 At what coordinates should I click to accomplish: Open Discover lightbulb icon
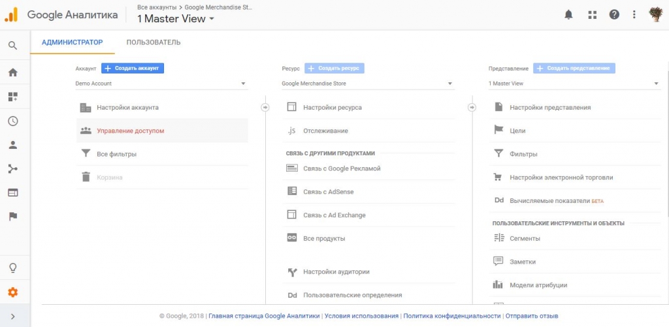(x=13, y=268)
